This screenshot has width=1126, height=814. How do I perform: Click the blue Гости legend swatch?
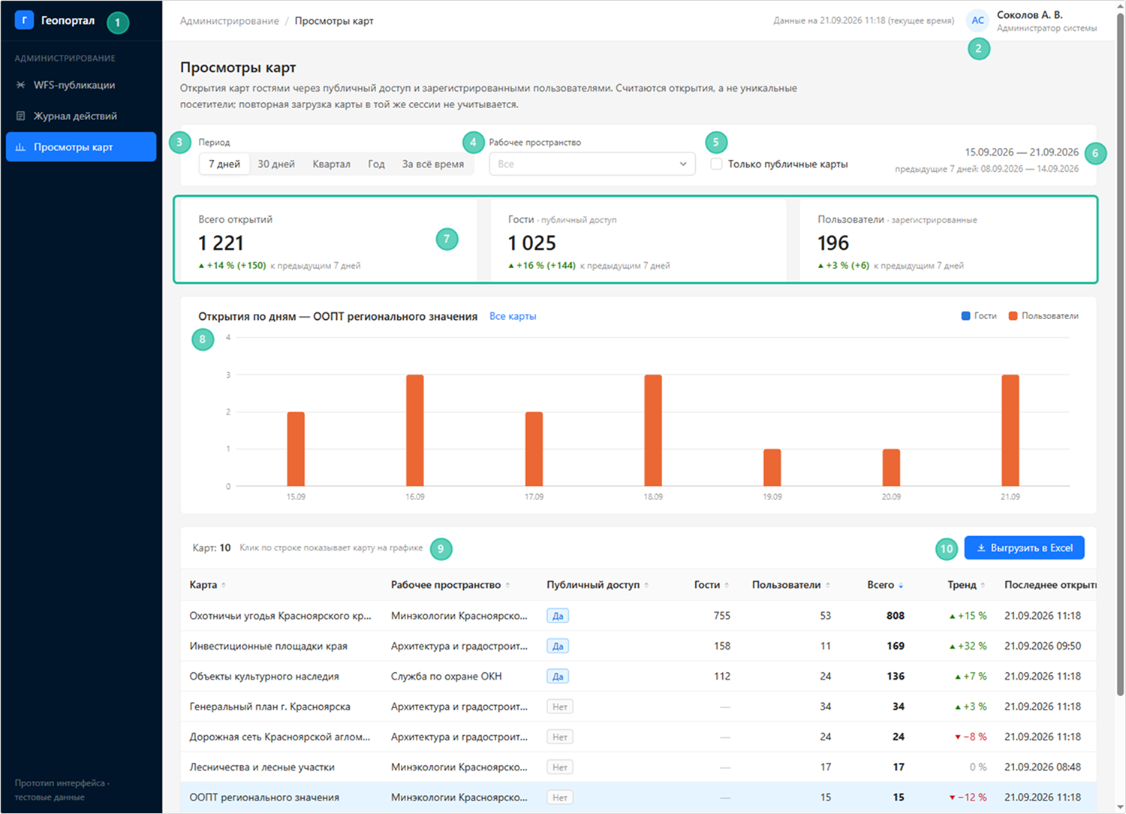click(x=966, y=316)
